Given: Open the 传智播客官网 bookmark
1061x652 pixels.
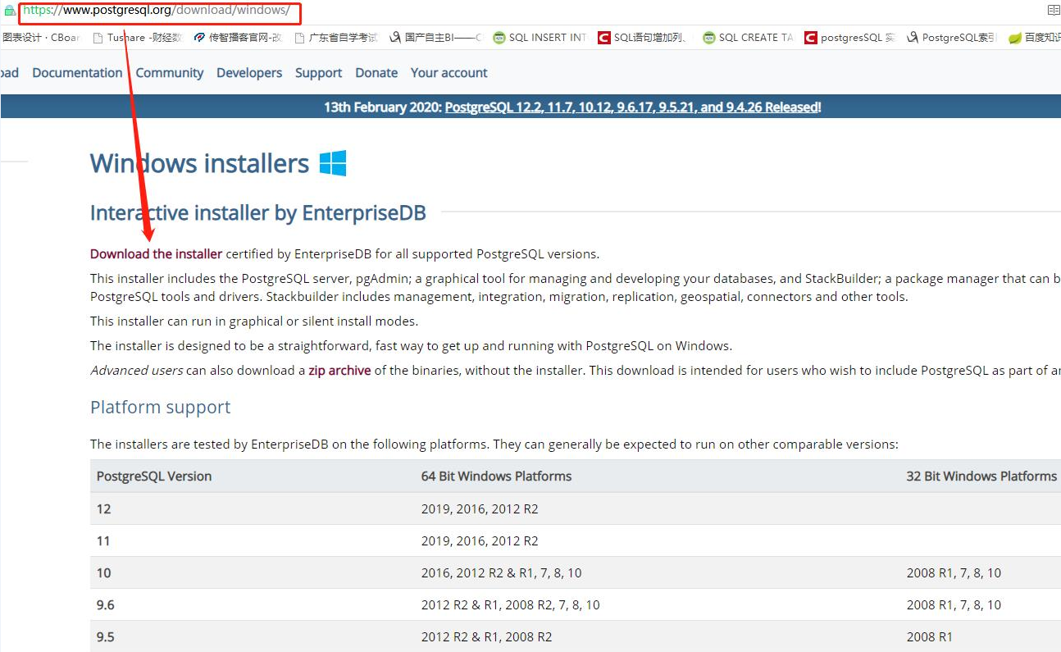Looking at the screenshot, I should [x=238, y=38].
